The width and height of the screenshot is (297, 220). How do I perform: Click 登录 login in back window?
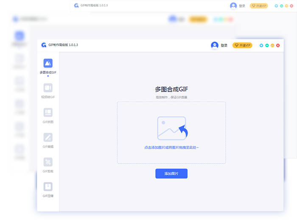(242, 6)
